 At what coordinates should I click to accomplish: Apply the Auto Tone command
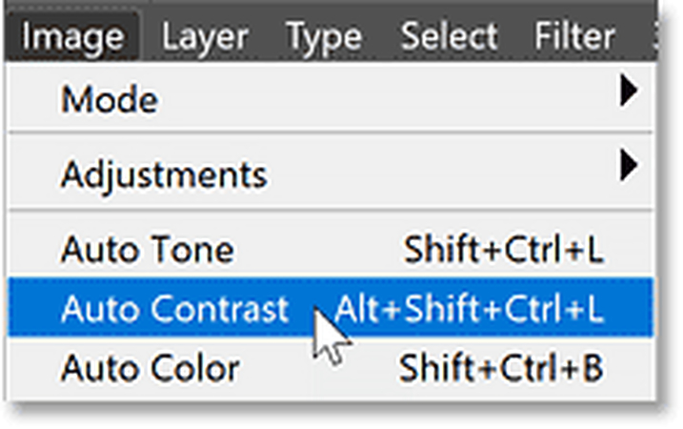coord(147,251)
